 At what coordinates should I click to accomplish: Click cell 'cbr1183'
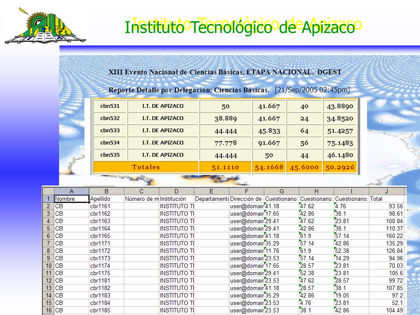click(106, 295)
